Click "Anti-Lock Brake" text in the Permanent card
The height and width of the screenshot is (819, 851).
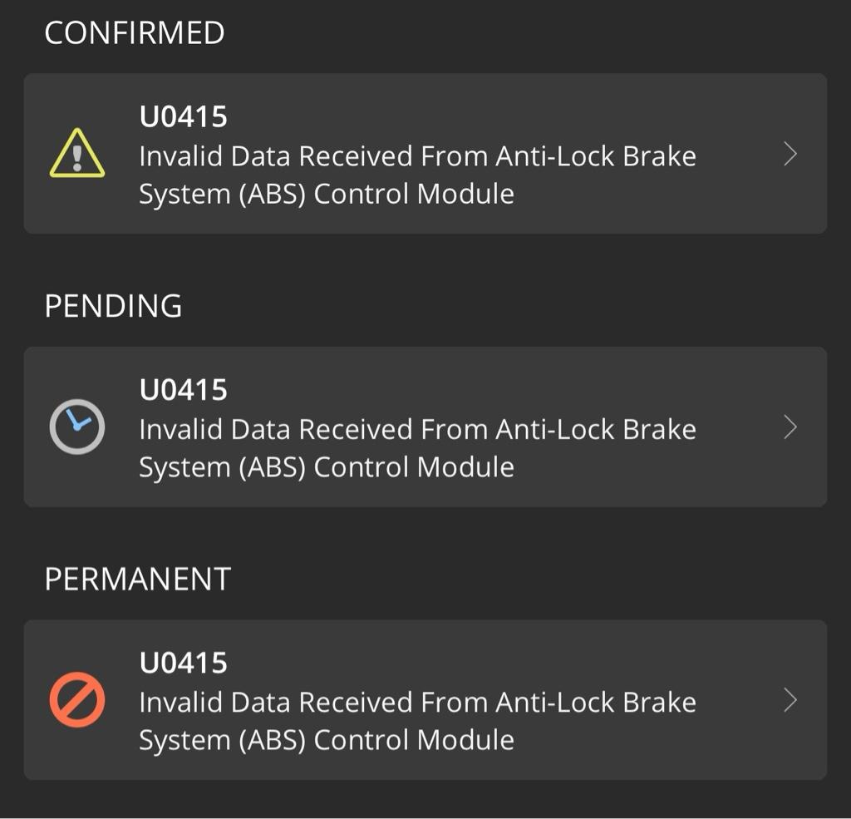595,703
